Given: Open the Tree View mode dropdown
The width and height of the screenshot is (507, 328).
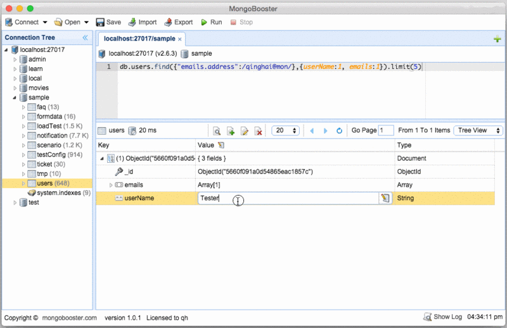Looking at the screenshot, I should click(x=478, y=130).
